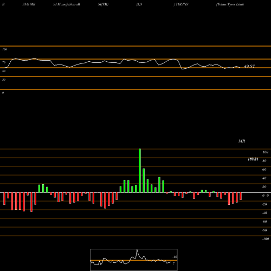The width and height of the screenshot is (271, 271).
Task: Click the 'MR' panel title
Action: pyautogui.click(x=242, y=141)
